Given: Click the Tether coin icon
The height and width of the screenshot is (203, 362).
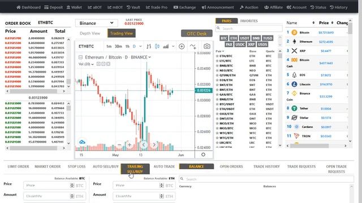Looking at the screenshot, I should (294, 108).
